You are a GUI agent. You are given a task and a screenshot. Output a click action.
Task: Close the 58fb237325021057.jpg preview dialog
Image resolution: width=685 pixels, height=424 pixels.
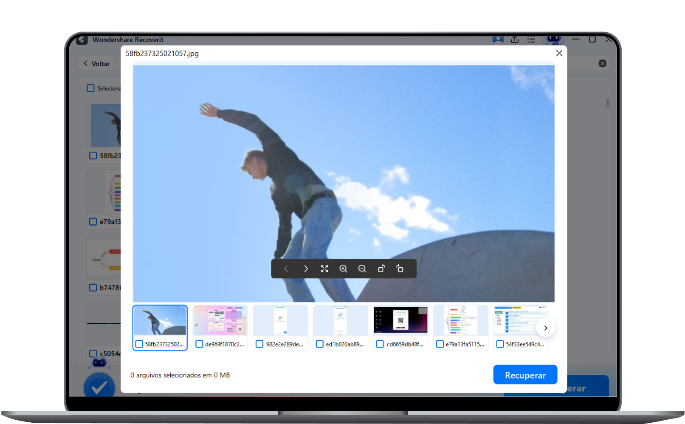tap(559, 53)
